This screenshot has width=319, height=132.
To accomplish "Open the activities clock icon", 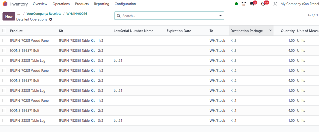I will click(263, 4).
